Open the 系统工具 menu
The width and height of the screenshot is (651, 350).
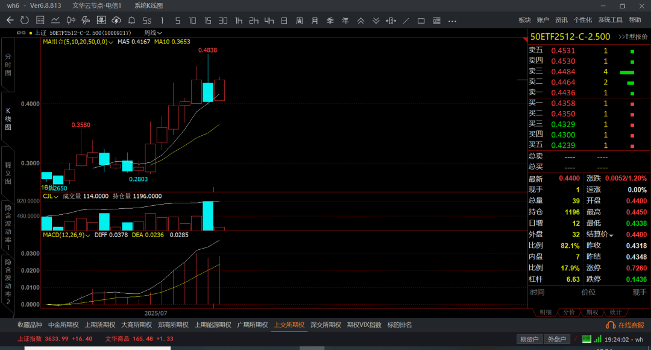pyautogui.click(x=610, y=20)
